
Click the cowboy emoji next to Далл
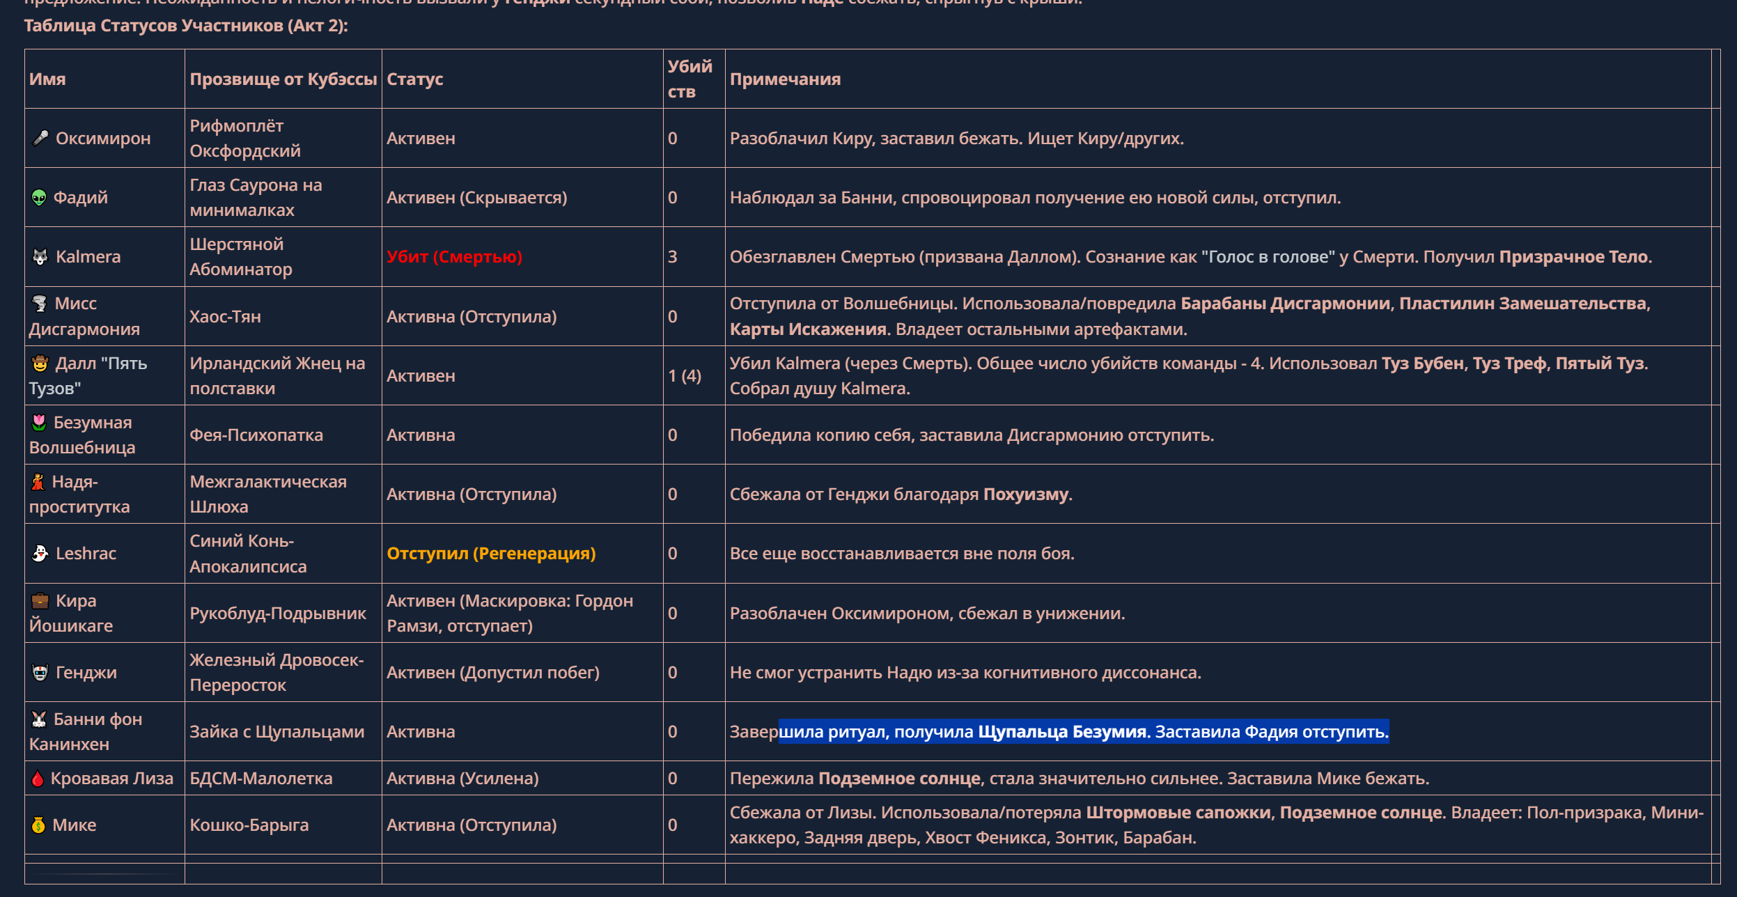(40, 364)
